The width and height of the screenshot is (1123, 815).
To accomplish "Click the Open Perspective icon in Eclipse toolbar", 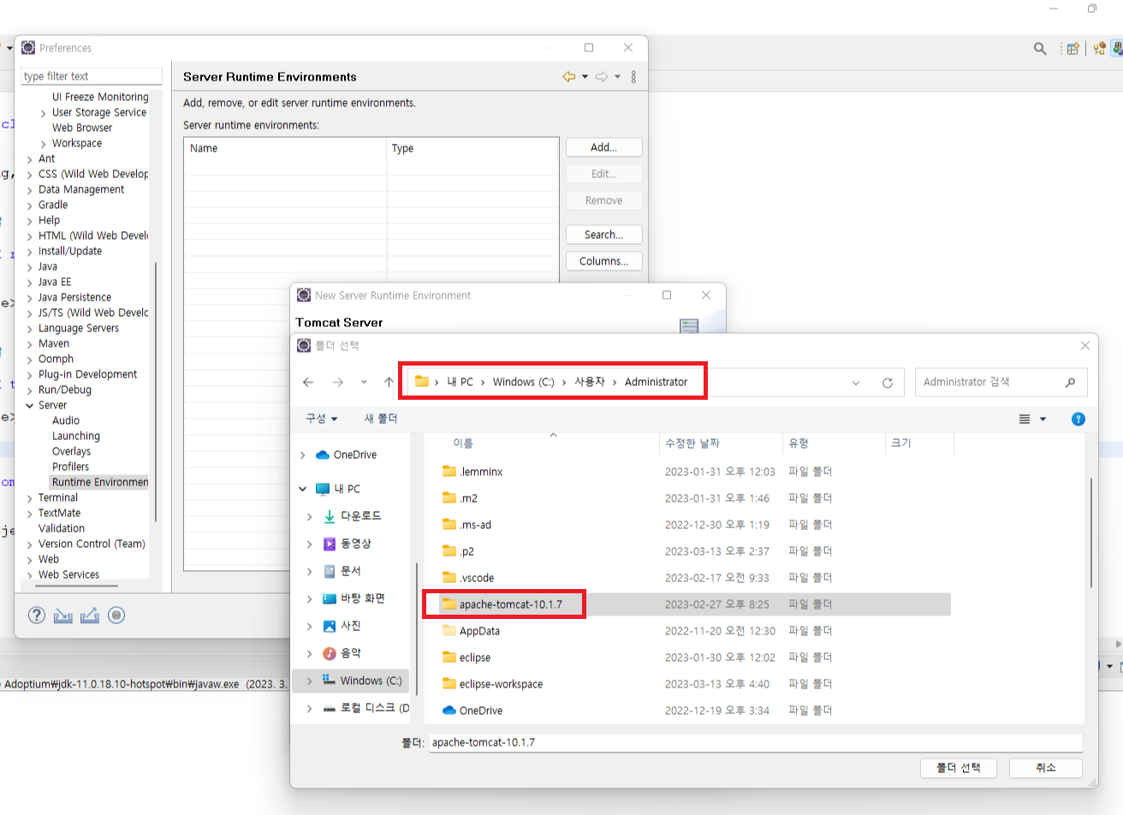I will coord(1072,49).
